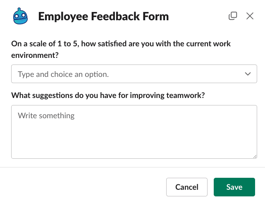Image resolution: width=265 pixels, height=203 pixels.
Task: Open the satisfaction rating combo box
Action: point(134,74)
